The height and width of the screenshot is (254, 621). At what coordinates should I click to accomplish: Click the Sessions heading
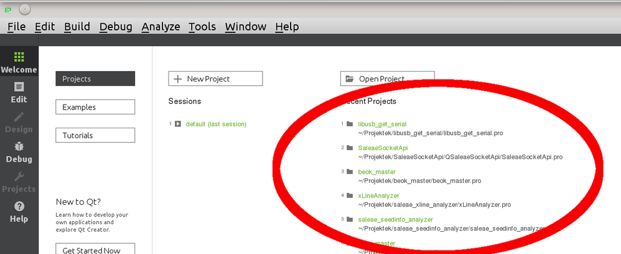[x=185, y=101]
